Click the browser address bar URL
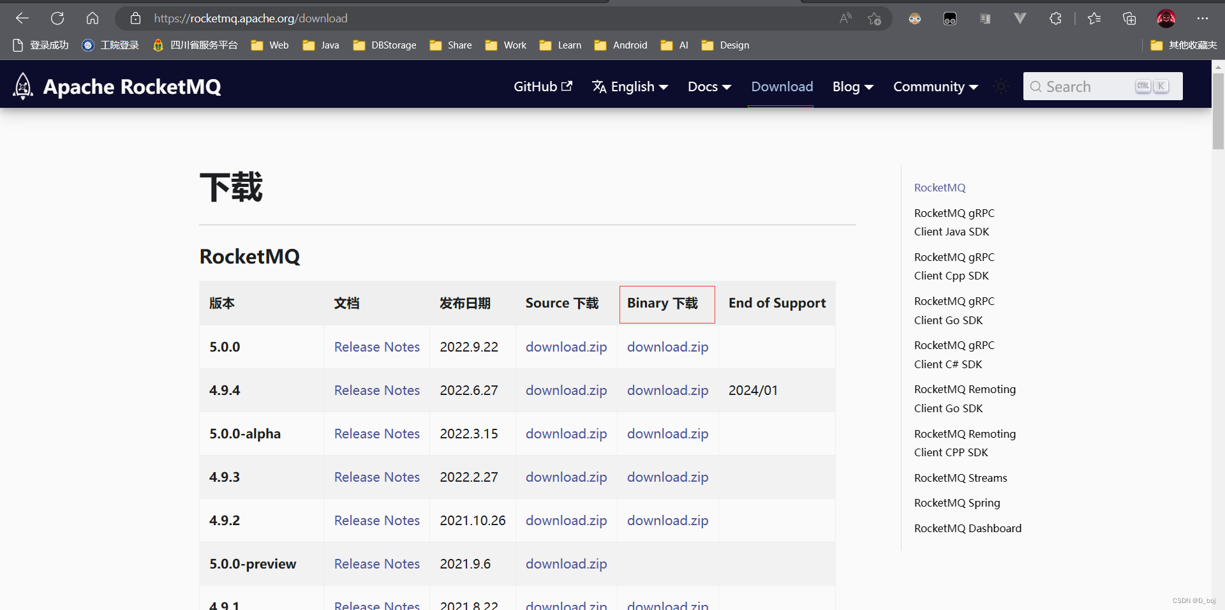 click(251, 19)
